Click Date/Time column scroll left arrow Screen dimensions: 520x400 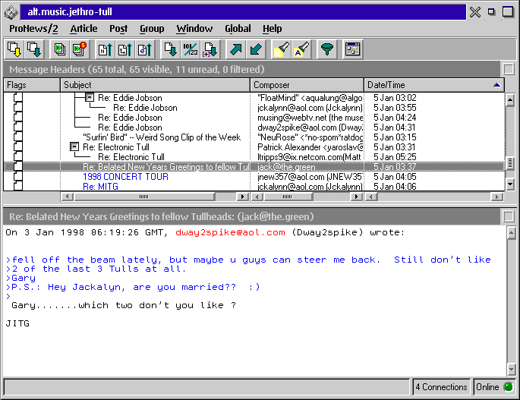pos(371,197)
